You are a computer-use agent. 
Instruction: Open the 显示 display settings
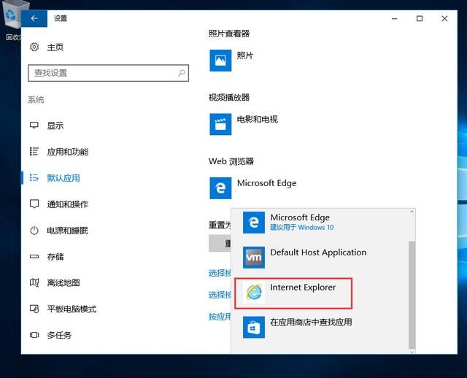pos(55,126)
